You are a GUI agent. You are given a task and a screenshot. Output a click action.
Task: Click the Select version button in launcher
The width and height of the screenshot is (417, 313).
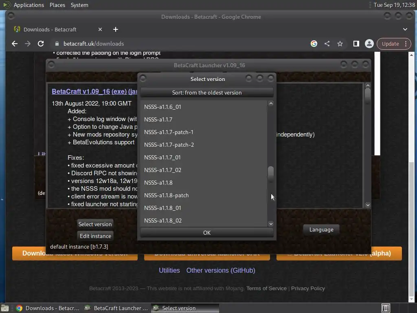95,224
